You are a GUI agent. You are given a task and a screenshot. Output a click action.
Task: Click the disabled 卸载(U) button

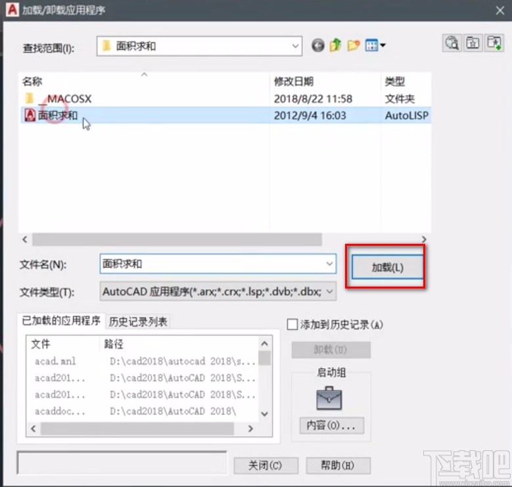coord(331,350)
